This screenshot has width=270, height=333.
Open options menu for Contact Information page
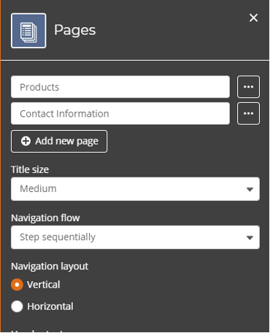click(x=248, y=114)
